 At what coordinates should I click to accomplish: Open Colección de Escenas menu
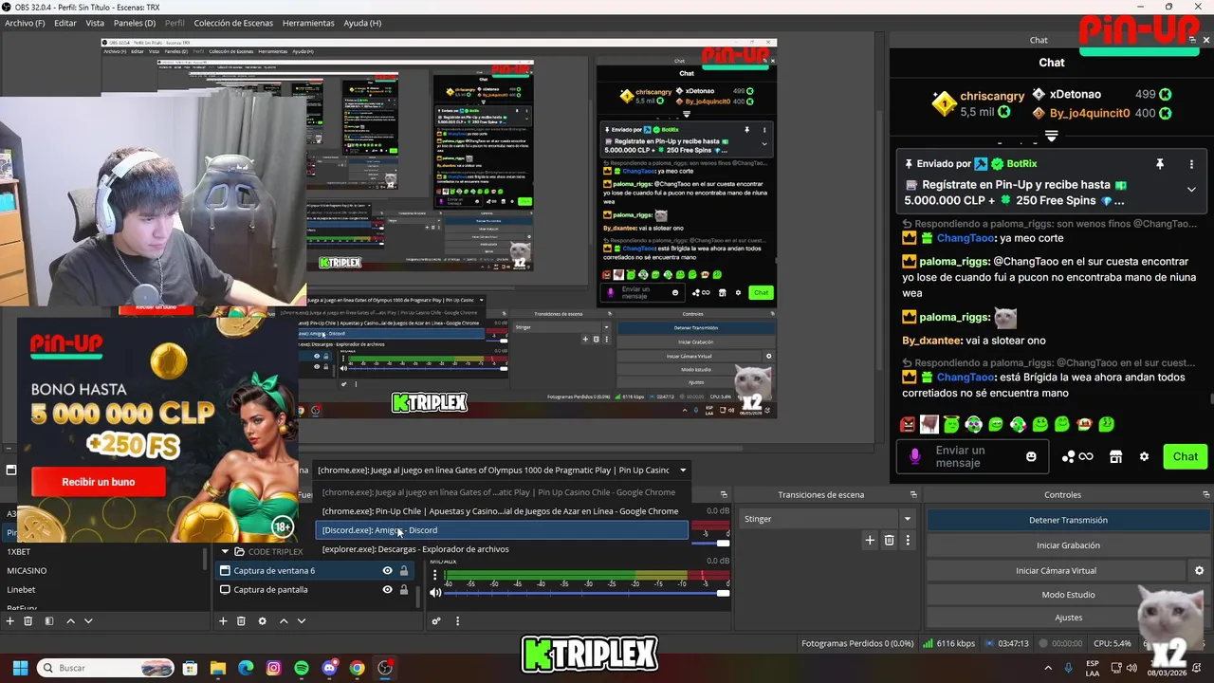233,23
